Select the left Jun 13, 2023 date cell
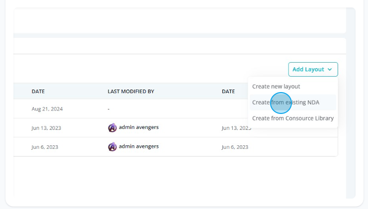Screen dimensions: 368x209 click(x=46, y=128)
